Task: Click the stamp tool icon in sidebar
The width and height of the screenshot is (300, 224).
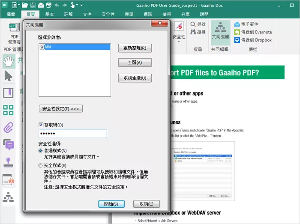Action: [x=8, y=162]
